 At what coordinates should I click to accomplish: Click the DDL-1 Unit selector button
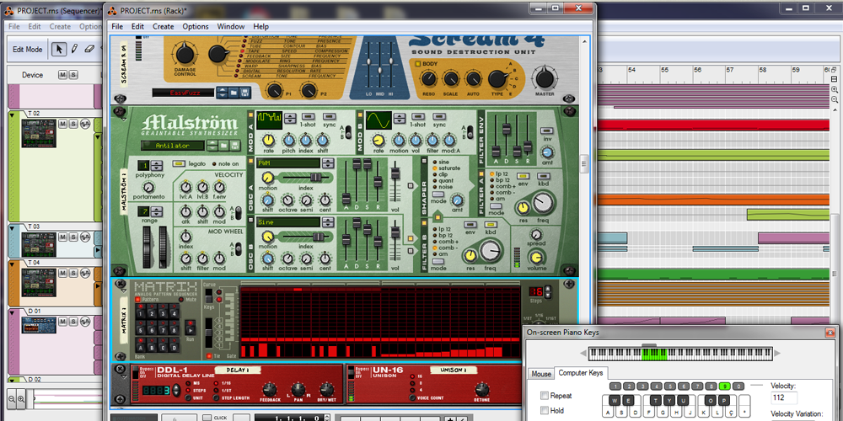[x=187, y=398]
